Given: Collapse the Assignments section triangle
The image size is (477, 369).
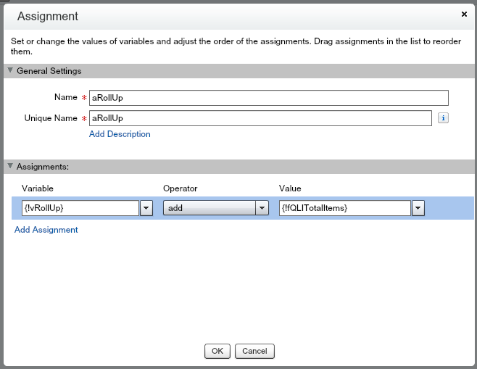Looking at the screenshot, I should [10, 166].
